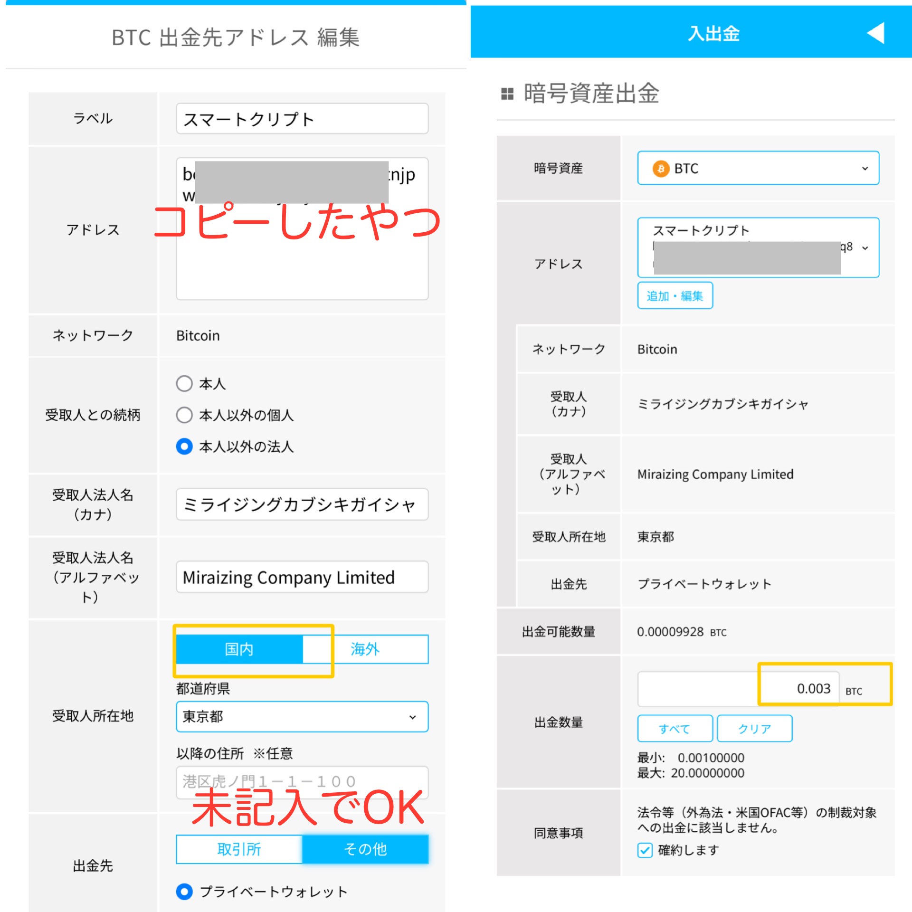Screen dimensions: 912x912
Task: Open the BTC 暗号資産 dropdown
Action: (758, 168)
